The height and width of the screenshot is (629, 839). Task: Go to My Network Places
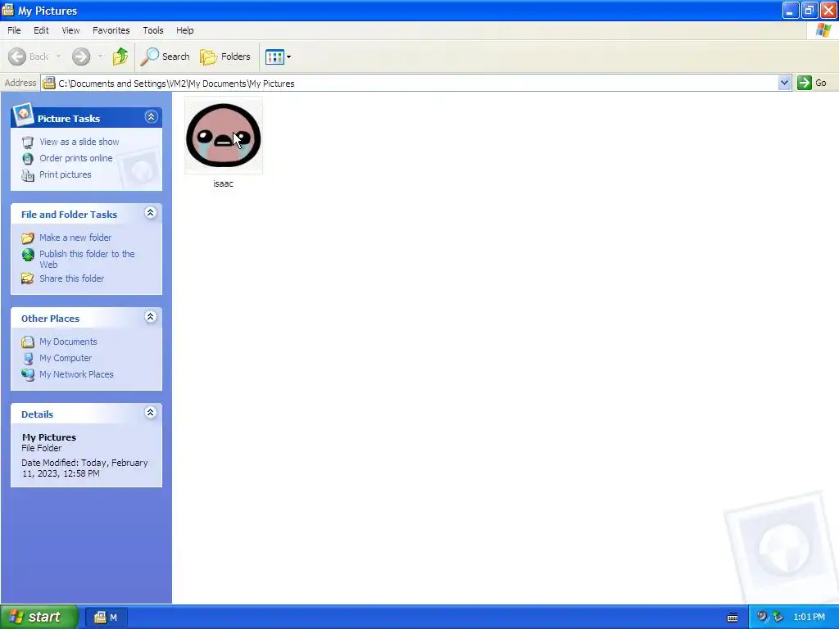click(x=76, y=374)
